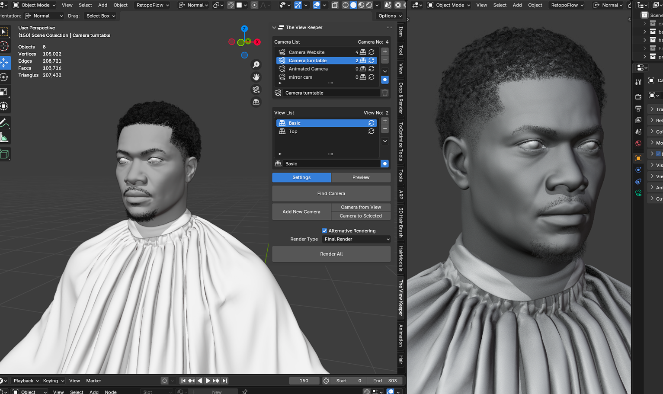This screenshot has width=663, height=394.
Task: Switch to material preview shading
Action: (x=361, y=5)
